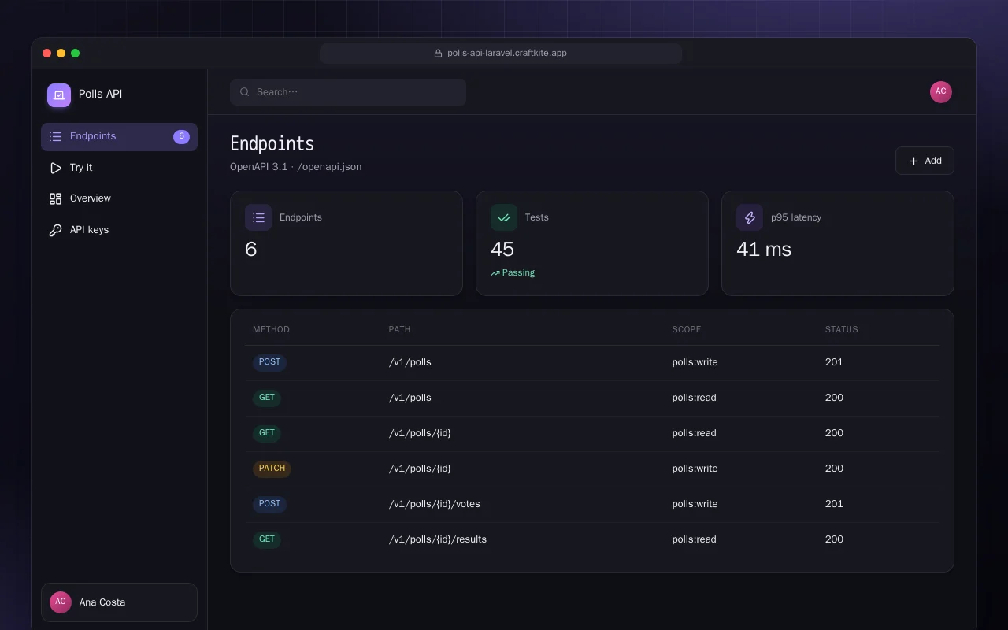Click the search magnifier icon
Viewport: 1008px width, 630px height.
[245, 92]
